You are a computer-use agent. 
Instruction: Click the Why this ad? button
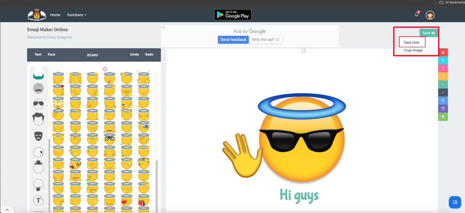(266, 40)
